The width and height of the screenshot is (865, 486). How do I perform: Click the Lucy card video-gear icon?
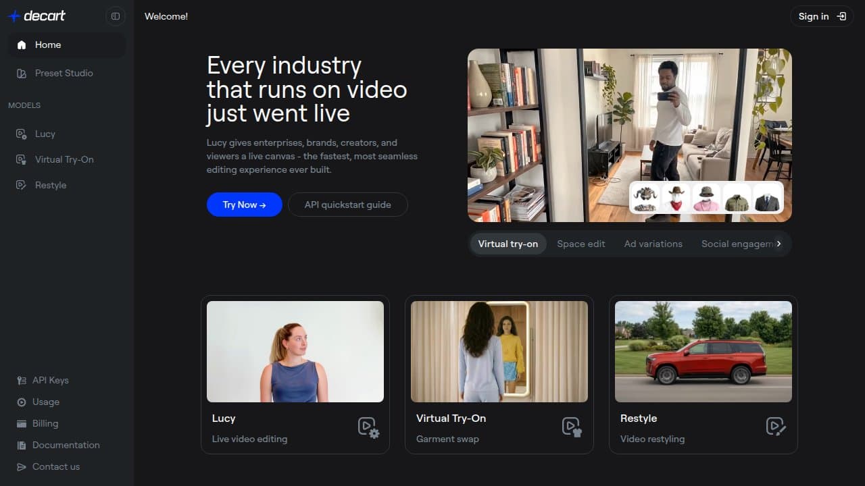coord(368,427)
